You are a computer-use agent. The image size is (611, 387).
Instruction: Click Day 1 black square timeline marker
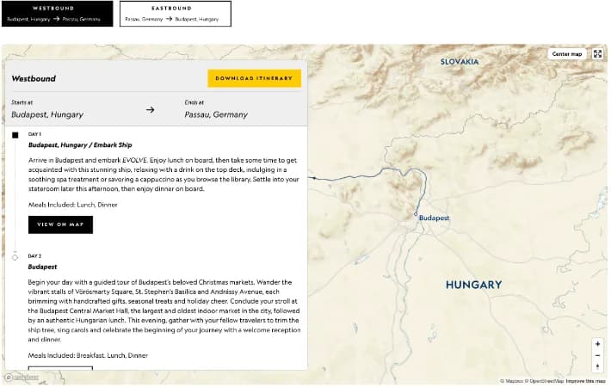click(15, 135)
